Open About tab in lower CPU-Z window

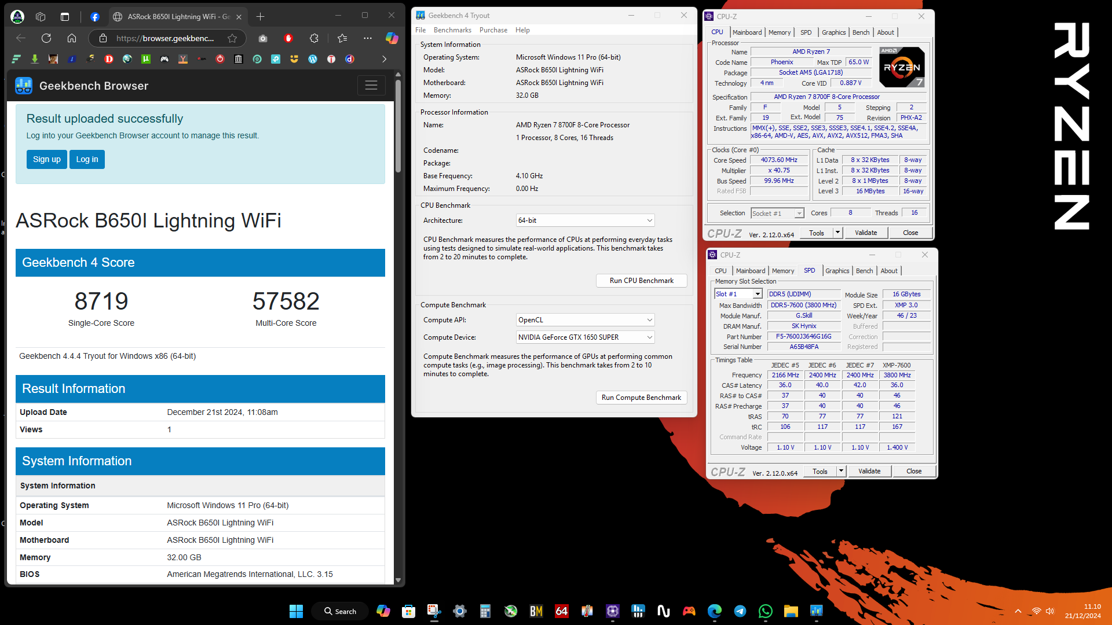[889, 271]
